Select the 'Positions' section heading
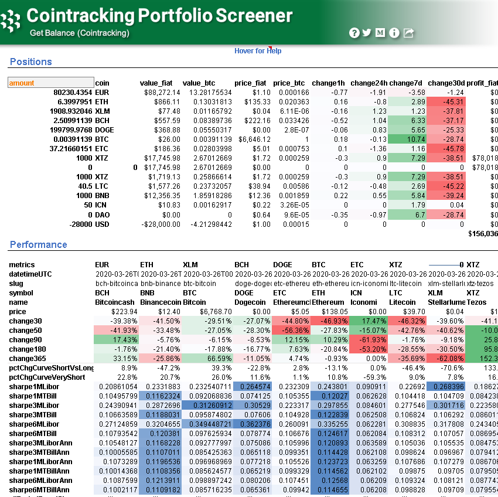Viewport: 498px width, 497px height. tap(31, 62)
